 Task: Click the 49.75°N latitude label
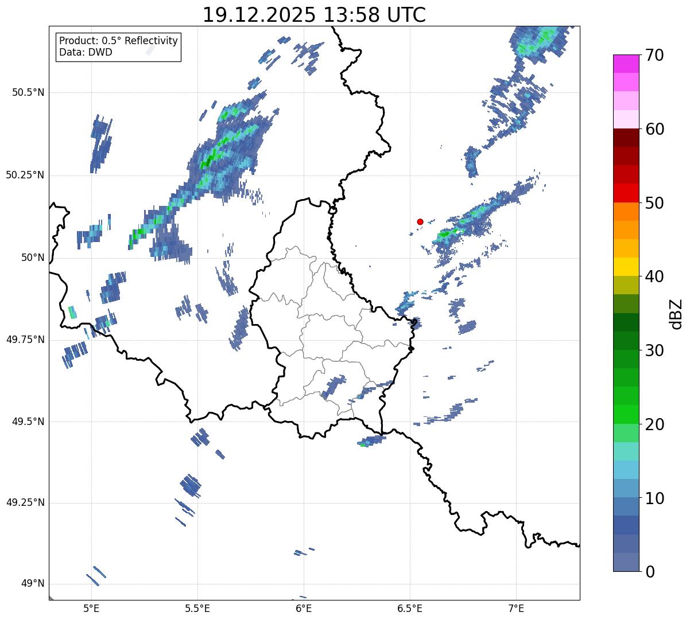[x=25, y=340]
